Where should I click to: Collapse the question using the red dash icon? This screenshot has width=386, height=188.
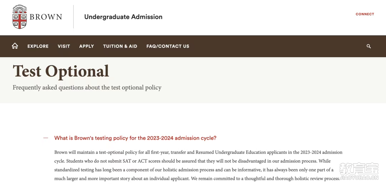(45, 138)
